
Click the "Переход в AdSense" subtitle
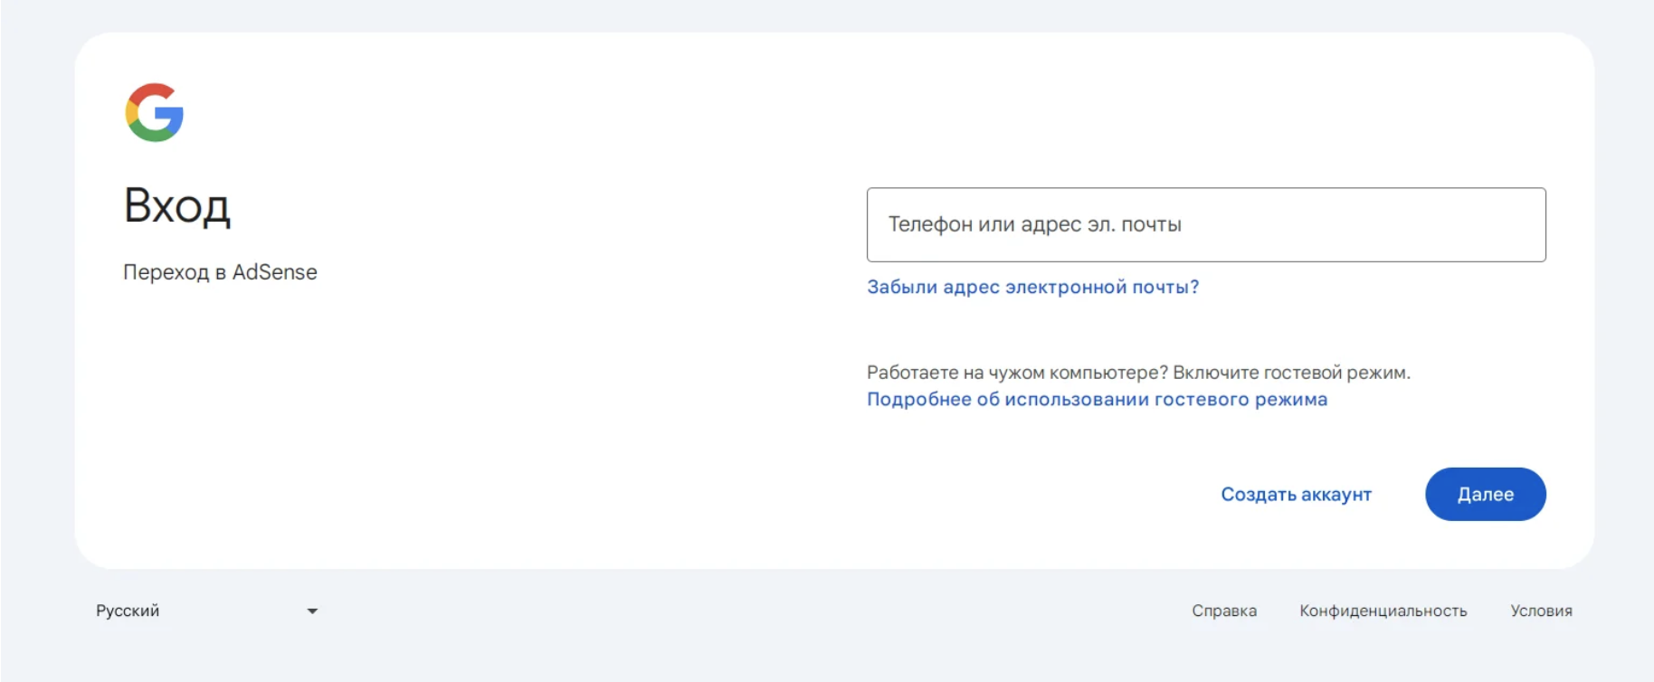coord(220,272)
